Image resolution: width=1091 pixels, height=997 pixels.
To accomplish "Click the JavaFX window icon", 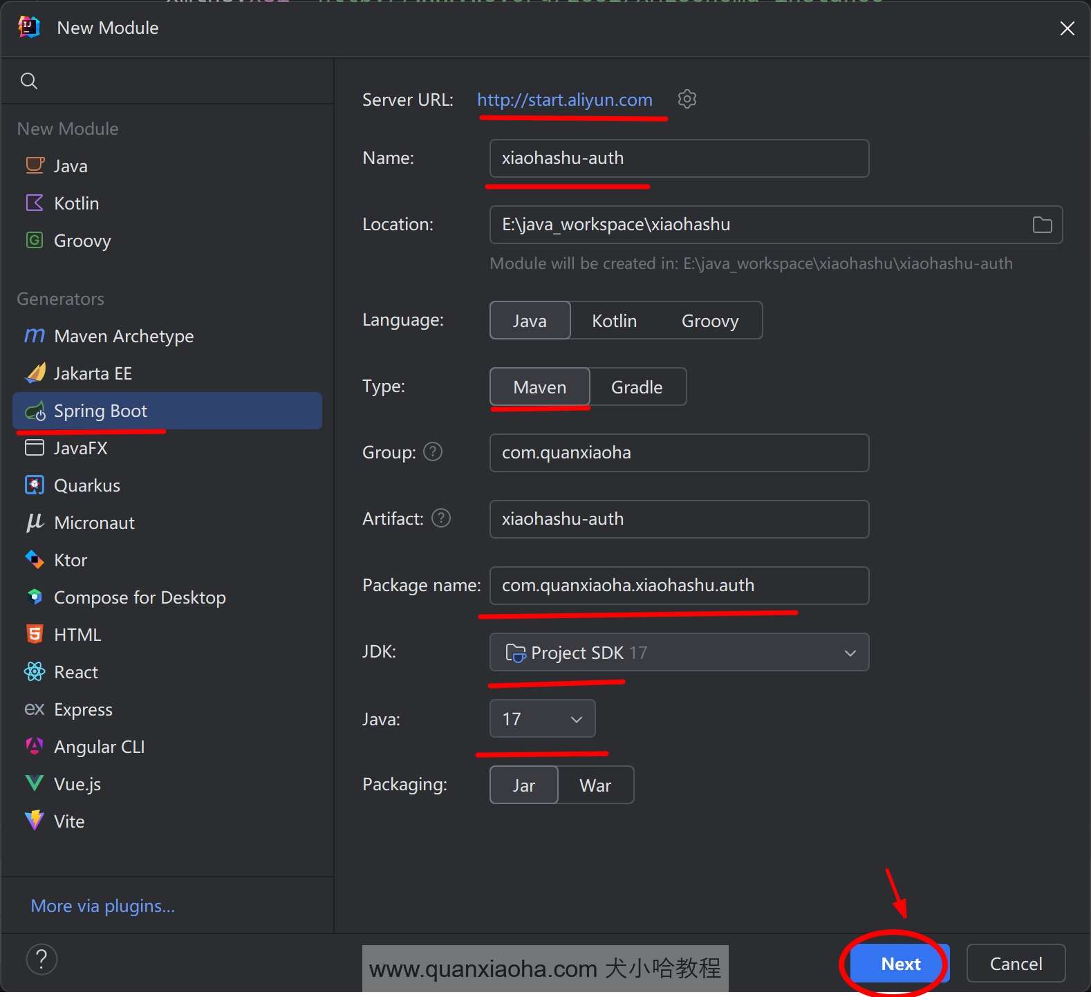I will [35, 447].
